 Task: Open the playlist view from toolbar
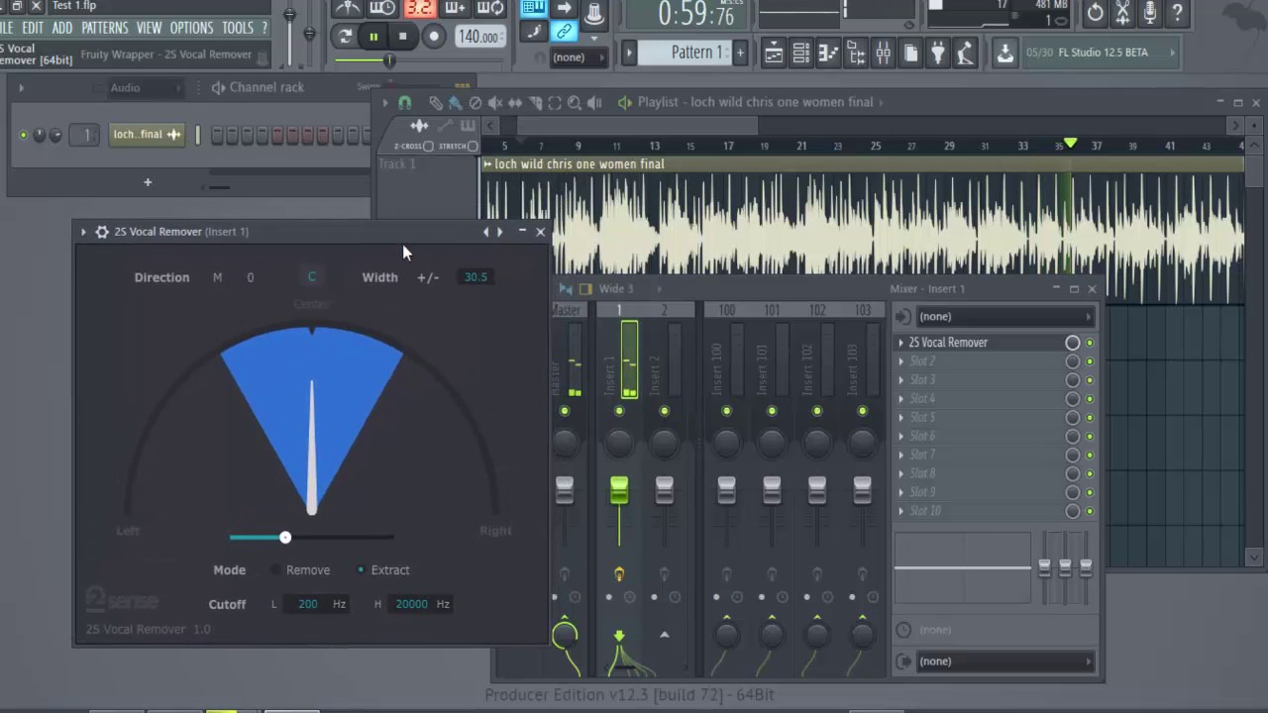click(x=773, y=53)
